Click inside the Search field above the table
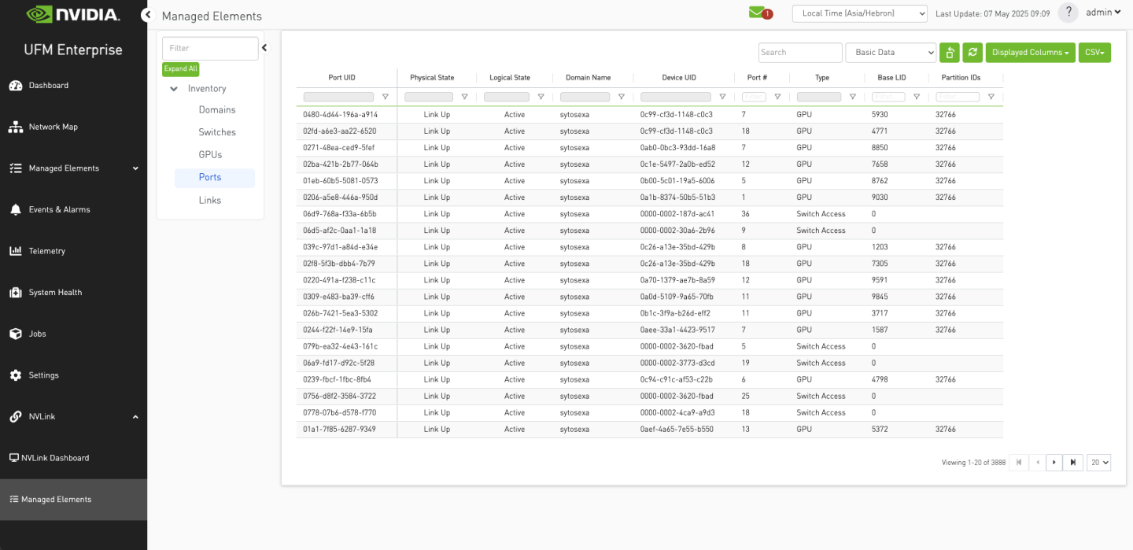The width and height of the screenshot is (1133, 550). (x=800, y=52)
